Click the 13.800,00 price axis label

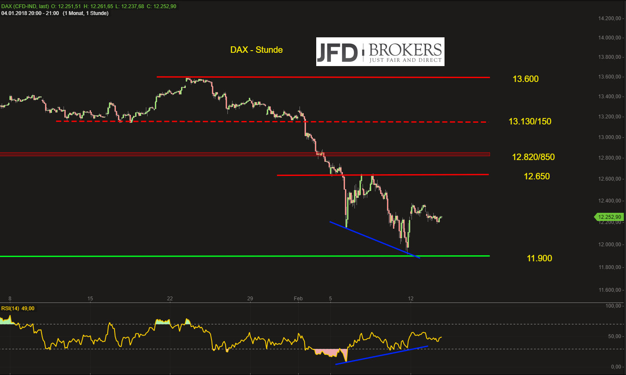click(610, 57)
